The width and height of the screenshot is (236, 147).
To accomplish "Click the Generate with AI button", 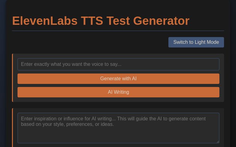I will point(118,79).
